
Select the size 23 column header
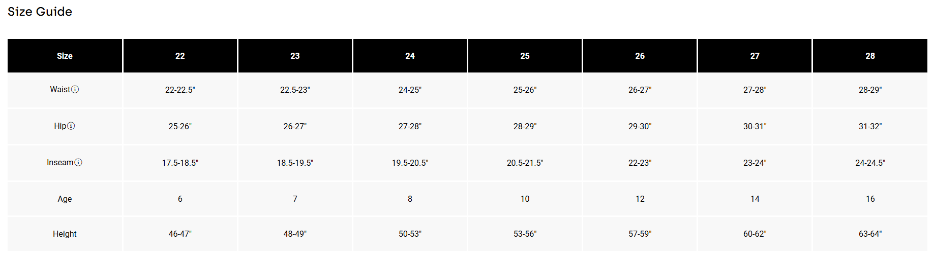(x=295, y=56)
